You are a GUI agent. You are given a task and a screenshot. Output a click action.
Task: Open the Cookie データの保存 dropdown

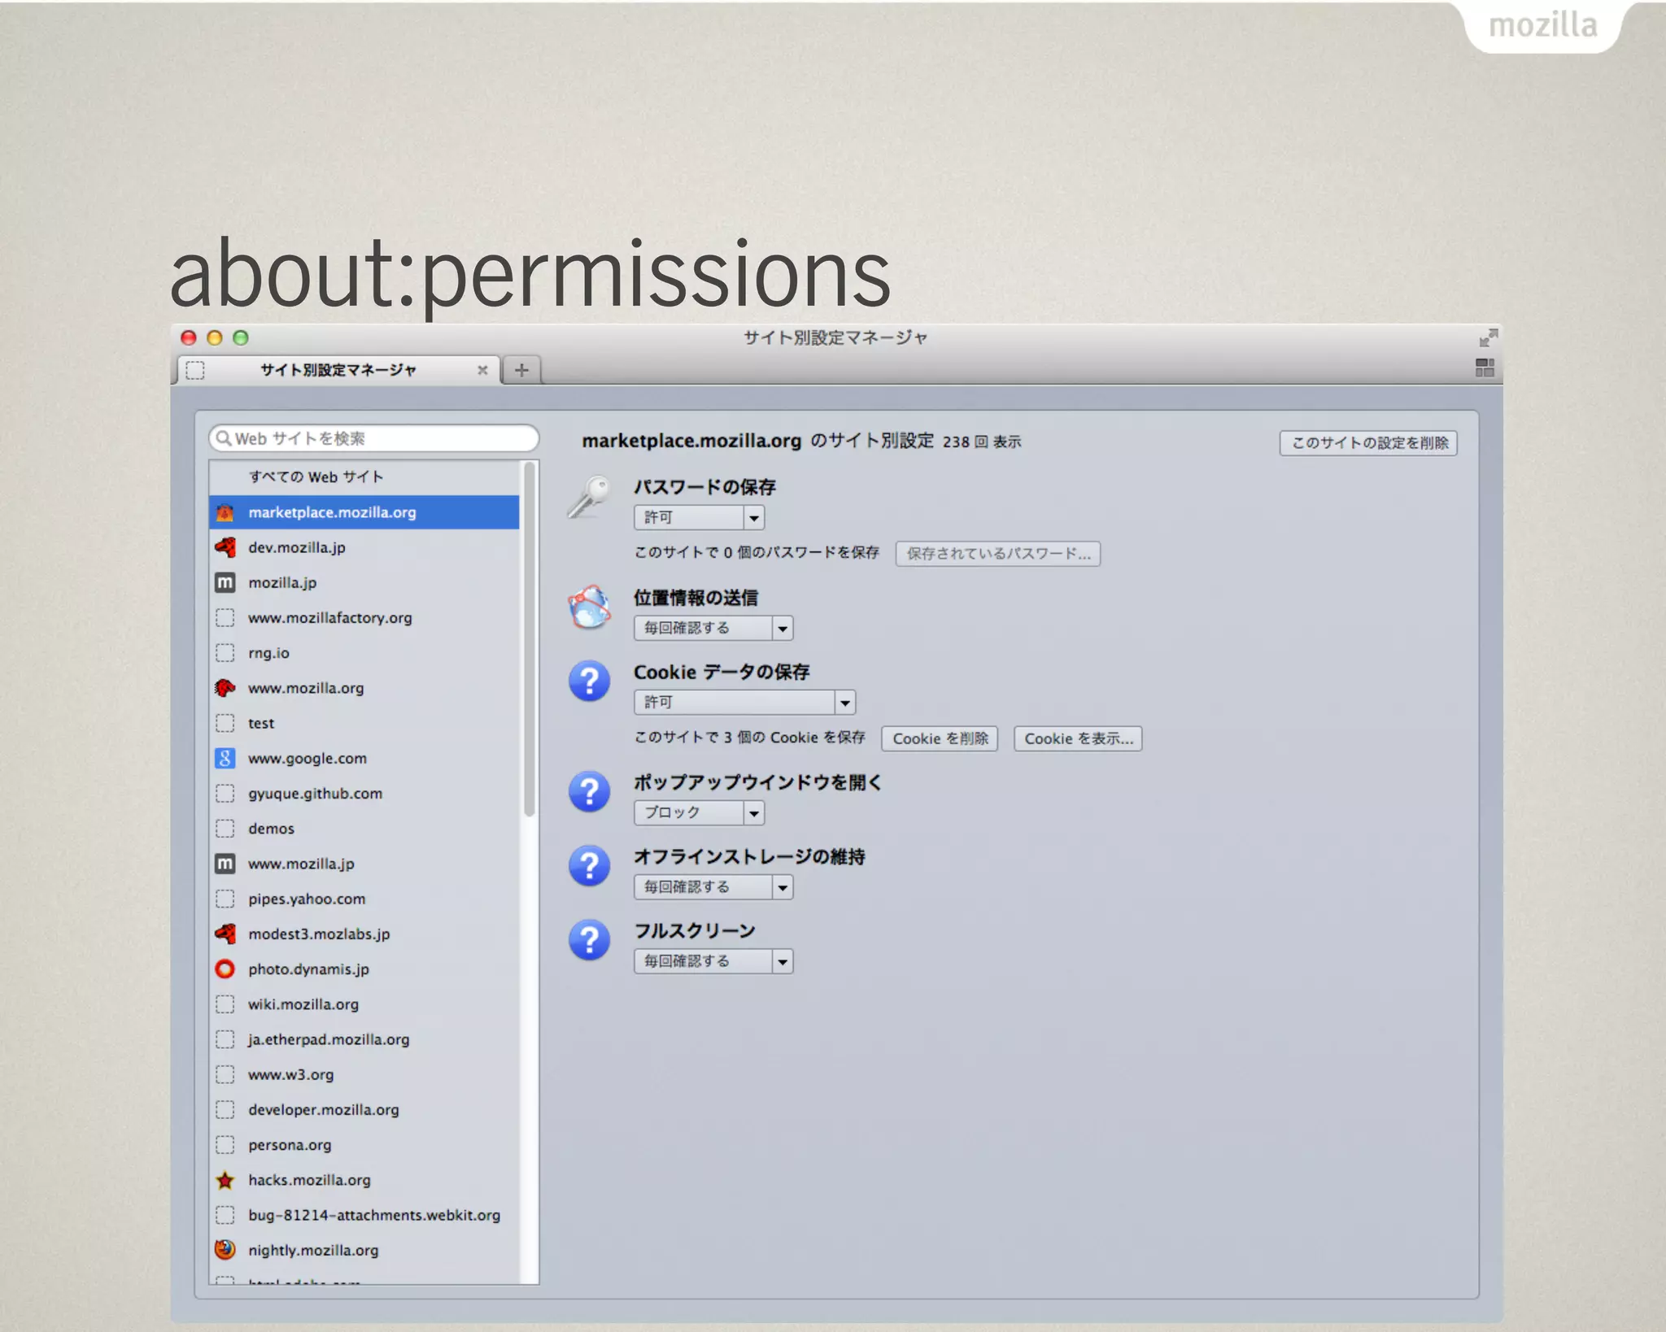point(744,702)
